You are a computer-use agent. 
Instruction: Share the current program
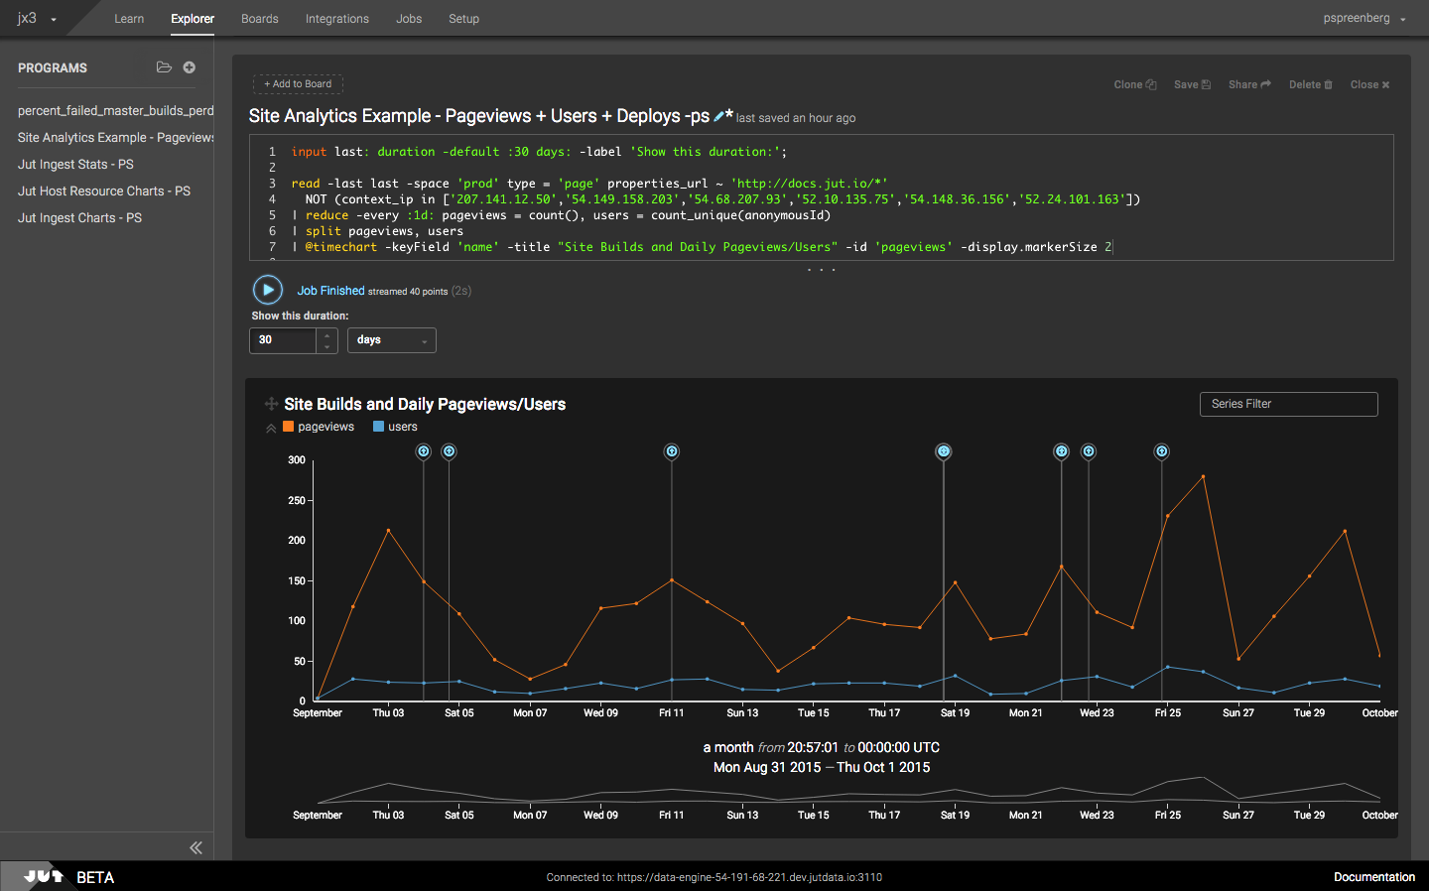(x=1249, y=84)
